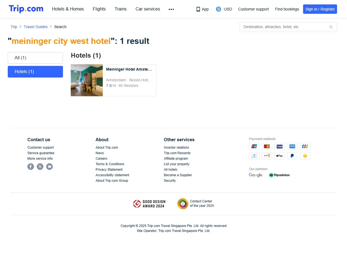The height and width of the screenshot is (254, 347).
Task: Click the Apple Pay payment icon
Action: [x=280, y=156]
